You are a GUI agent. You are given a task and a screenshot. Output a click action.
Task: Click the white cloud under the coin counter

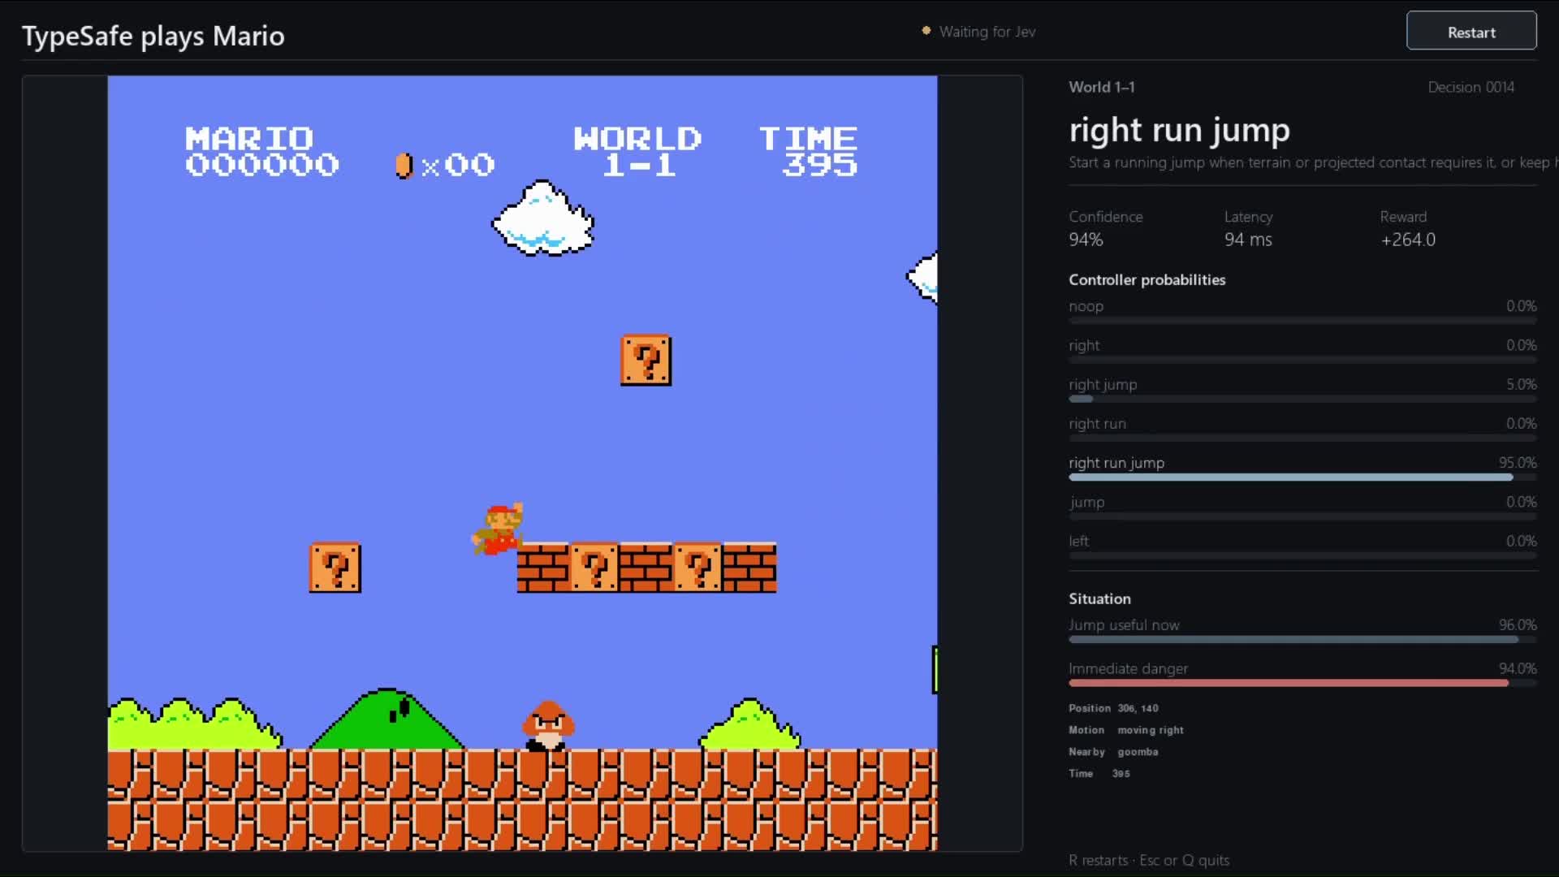542,218
